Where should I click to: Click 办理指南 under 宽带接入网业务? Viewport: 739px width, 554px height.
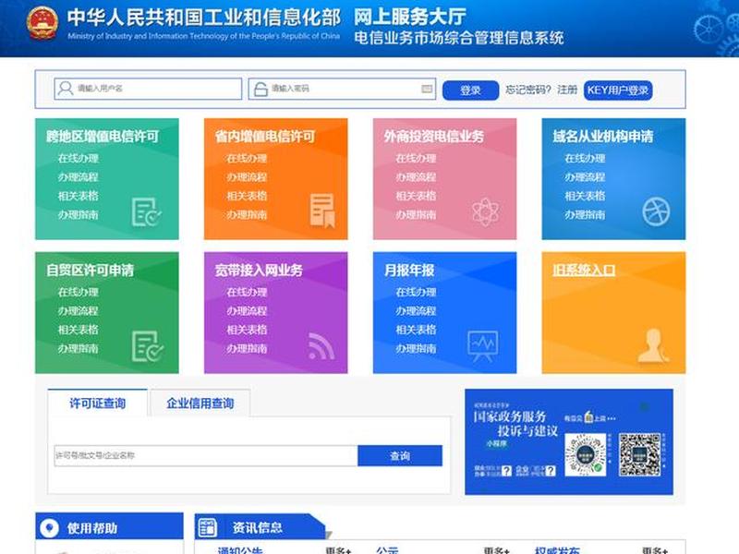(x=247, y=349)
